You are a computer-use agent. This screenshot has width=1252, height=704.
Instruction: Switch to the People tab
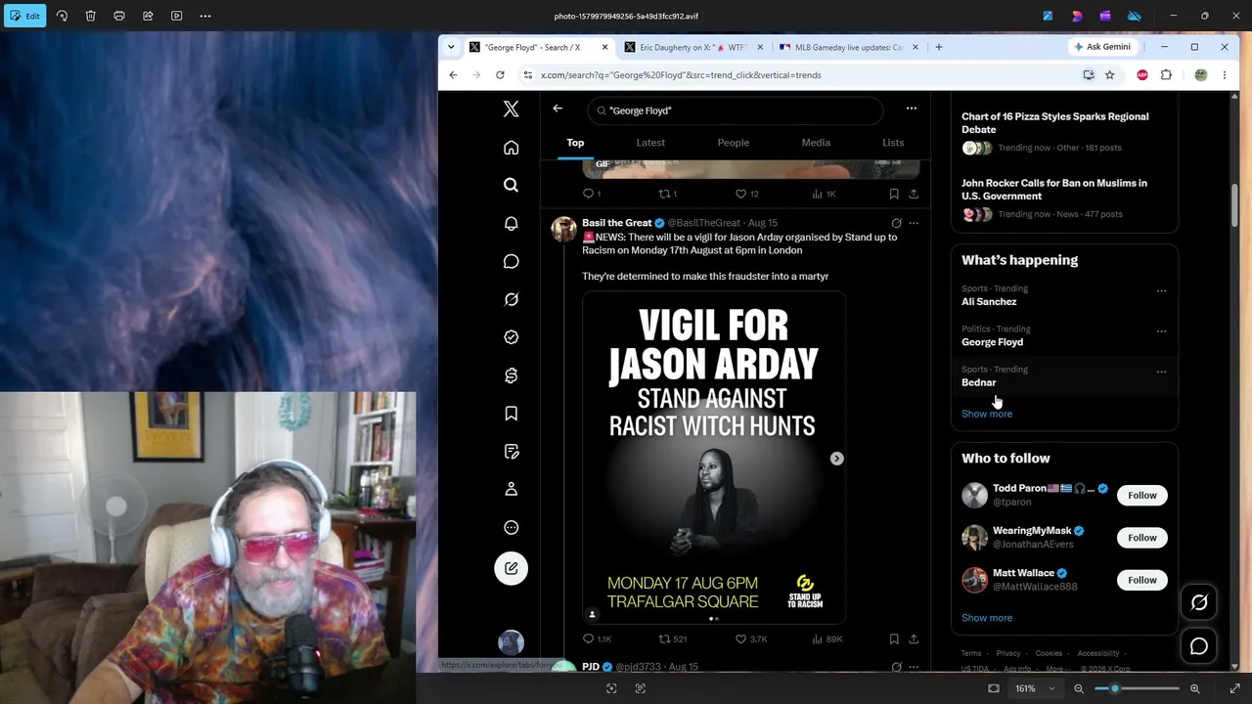(x=734, y=143)
